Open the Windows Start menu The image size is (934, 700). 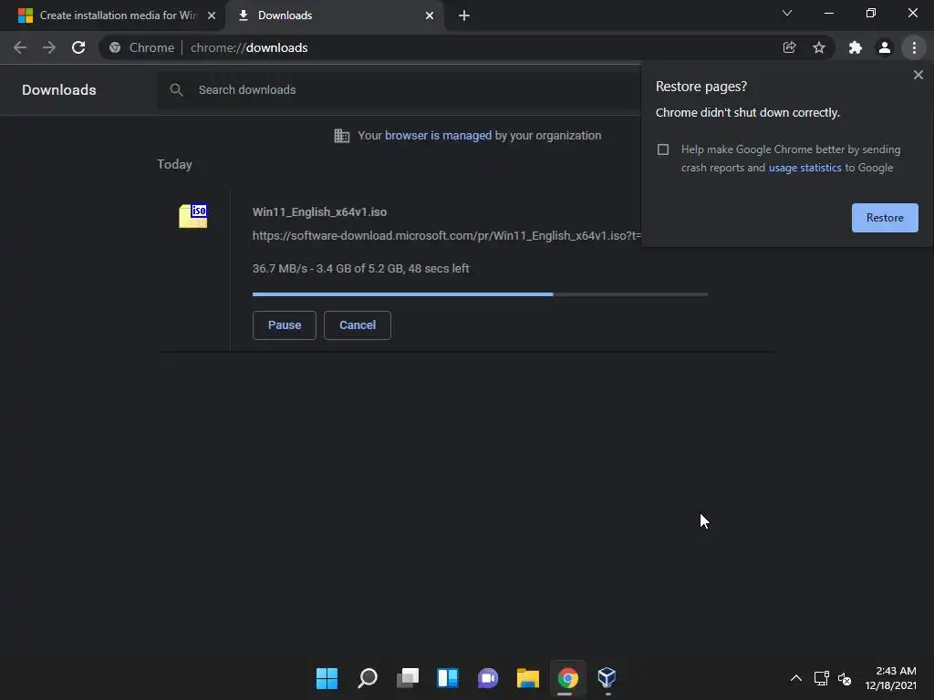327,678
